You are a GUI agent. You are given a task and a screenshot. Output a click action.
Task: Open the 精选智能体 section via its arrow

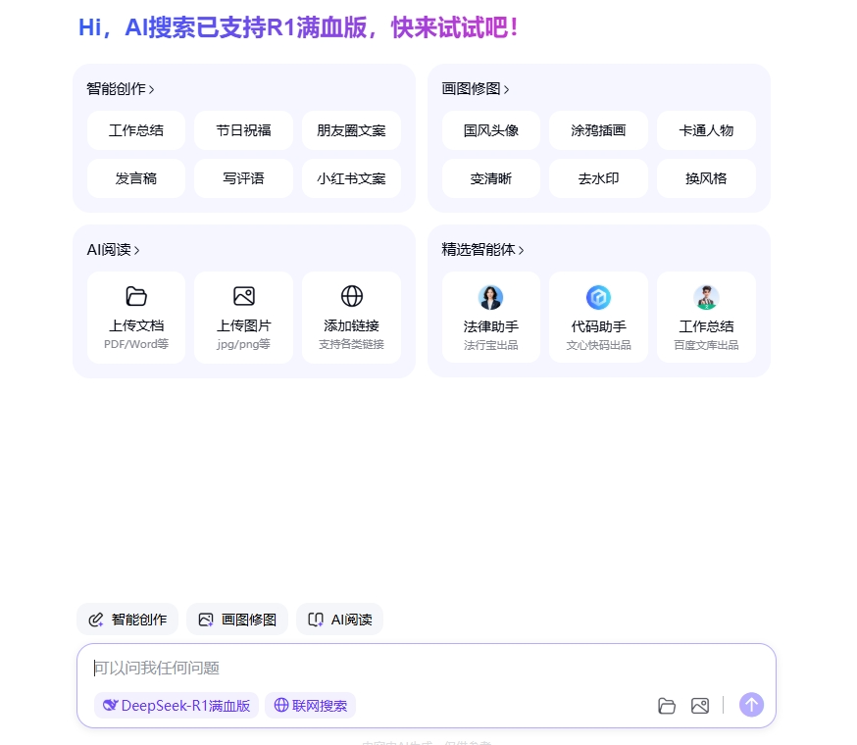pos(524,249)
